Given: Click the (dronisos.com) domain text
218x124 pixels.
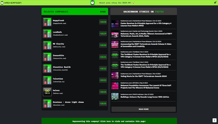Looking at the screenshot, I should [x=59, y=105].
